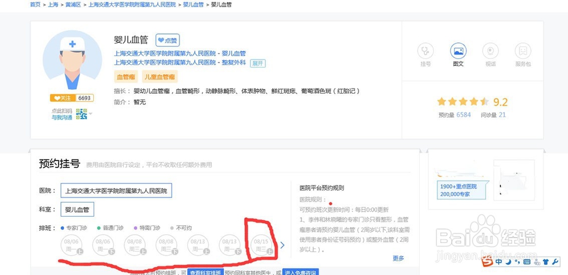Screen dimensions: 568x275
Task: Open IME wrench settings icon
Action: 556,261
